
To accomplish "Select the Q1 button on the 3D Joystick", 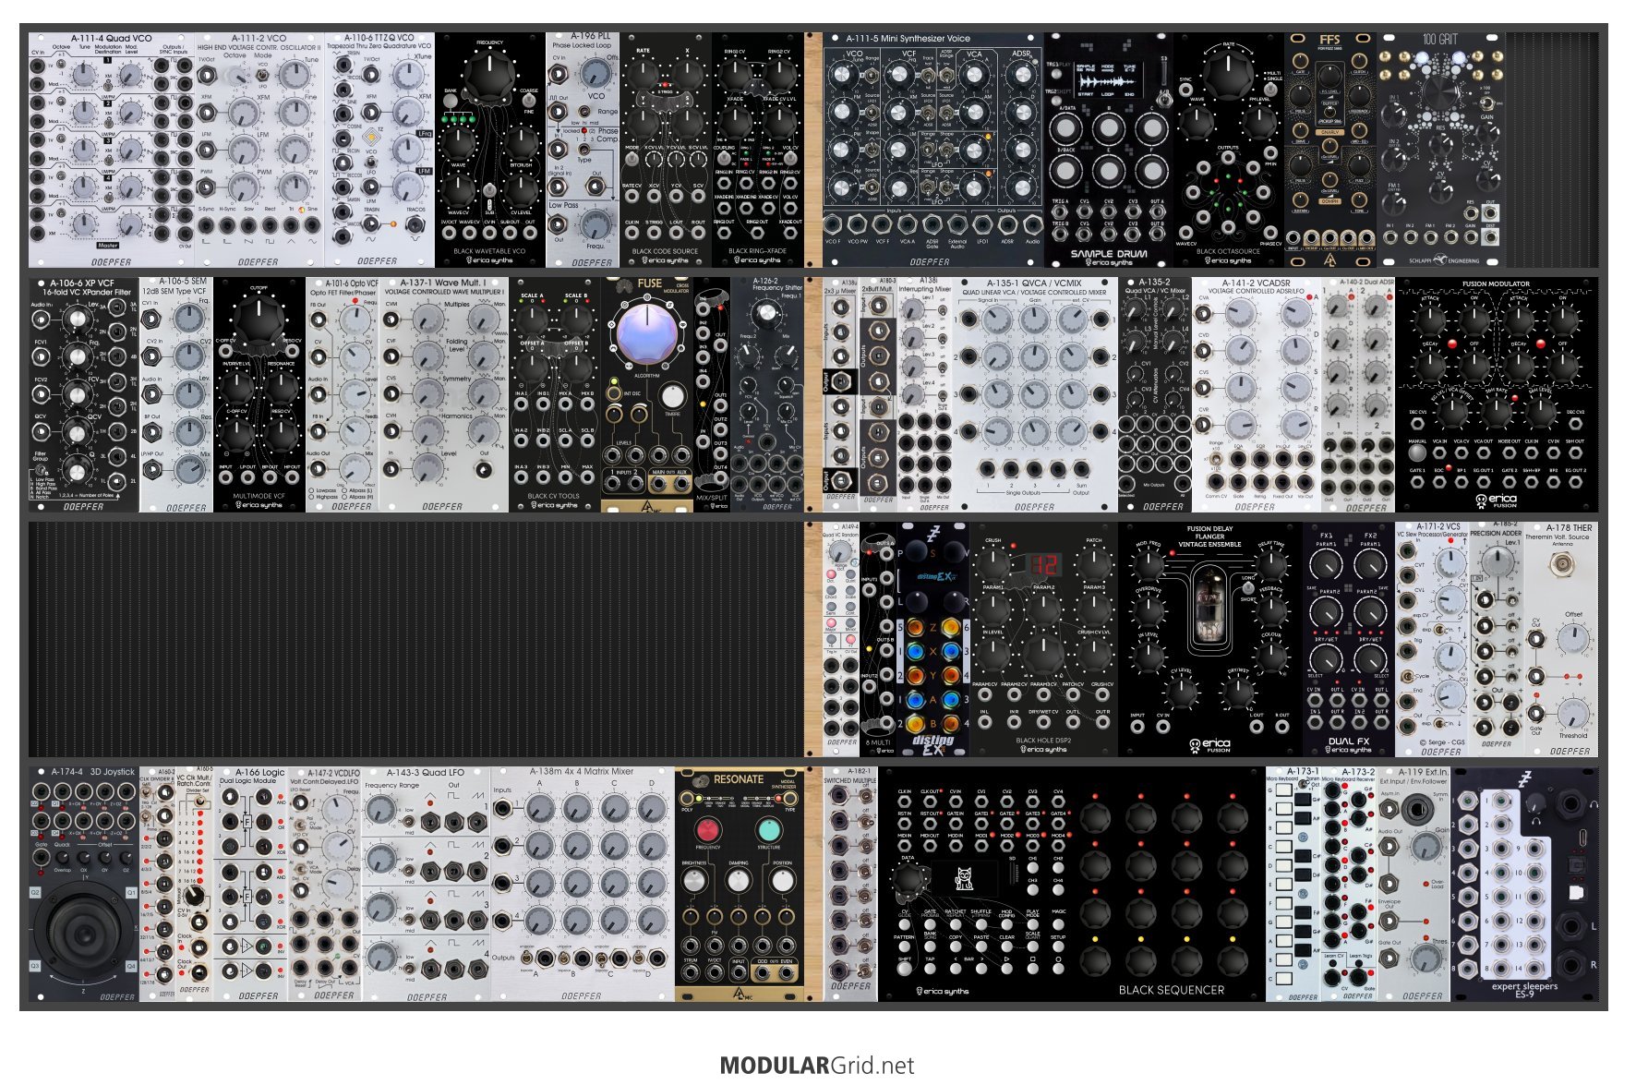I will coord(132,893).
